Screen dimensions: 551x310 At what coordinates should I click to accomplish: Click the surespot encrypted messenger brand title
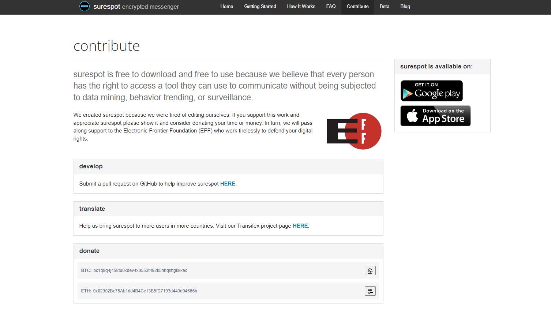(136, 7)
